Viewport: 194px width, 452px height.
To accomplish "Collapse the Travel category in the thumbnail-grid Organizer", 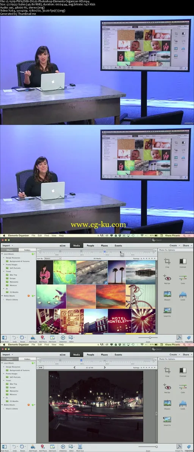I will [x=4, y=272].
